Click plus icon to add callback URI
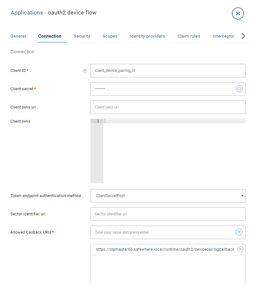 tap(239, 232)
